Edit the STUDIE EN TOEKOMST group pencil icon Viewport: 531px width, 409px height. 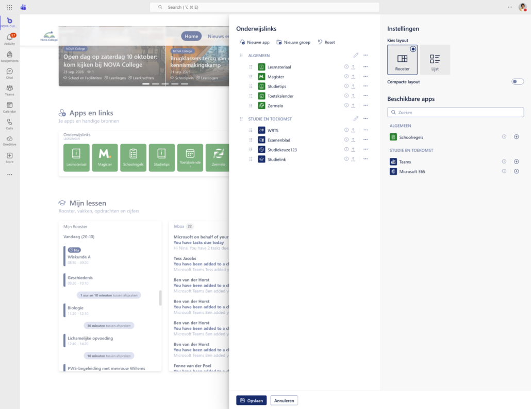[x=356, y=119]
